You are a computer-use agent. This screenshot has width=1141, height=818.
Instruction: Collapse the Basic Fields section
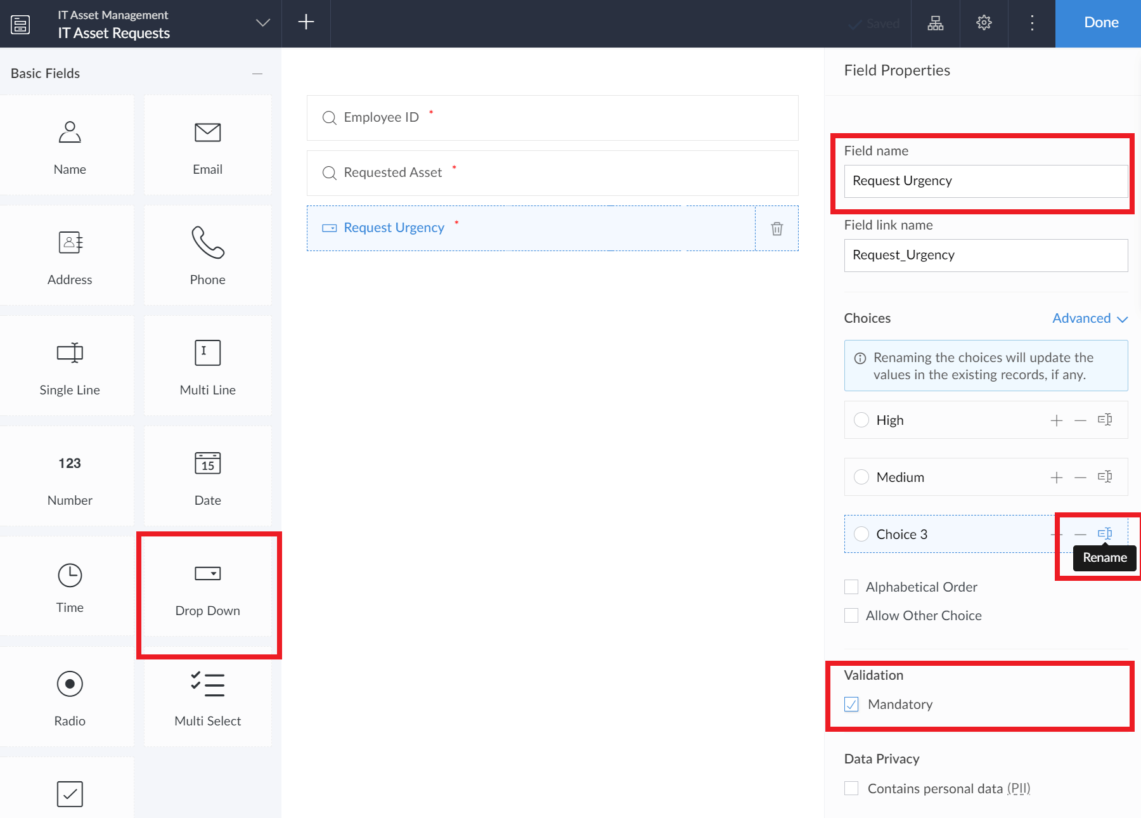257,73
